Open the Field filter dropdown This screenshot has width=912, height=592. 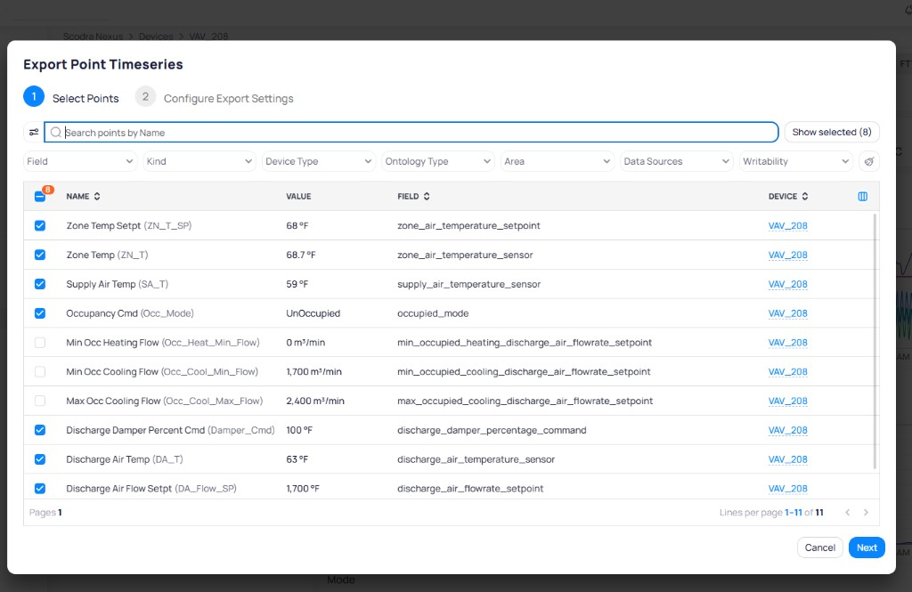coord(80,161)
